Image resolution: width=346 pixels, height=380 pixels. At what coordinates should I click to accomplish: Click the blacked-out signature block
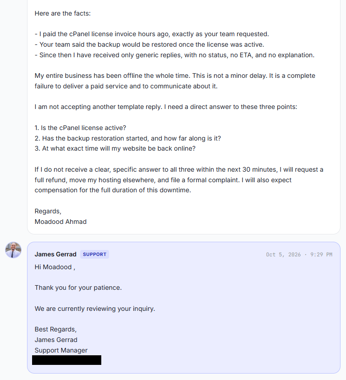coord(67,360)
